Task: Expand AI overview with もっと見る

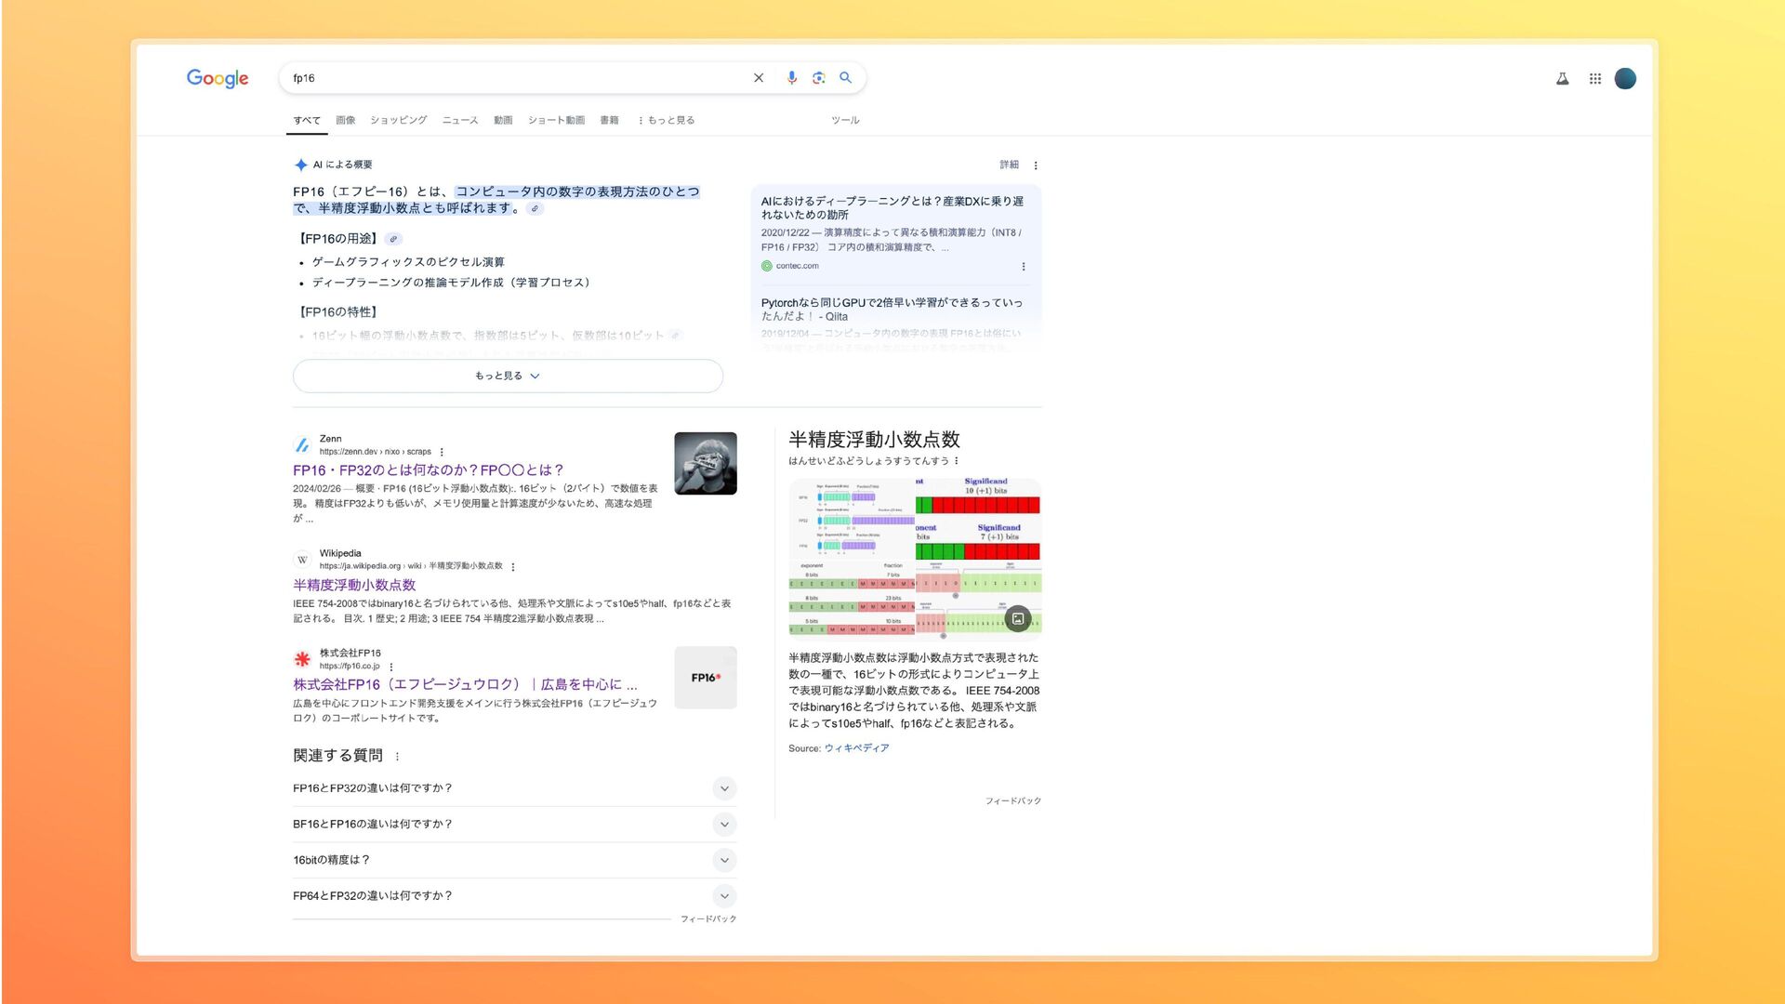Action: point(508,376)
